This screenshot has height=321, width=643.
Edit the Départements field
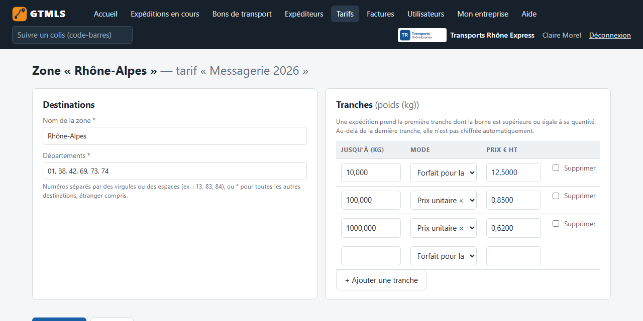[x=175, y=171]
